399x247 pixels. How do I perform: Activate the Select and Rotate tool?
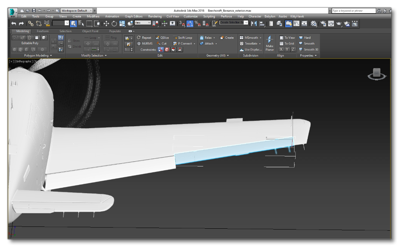[x=114, y=24]
